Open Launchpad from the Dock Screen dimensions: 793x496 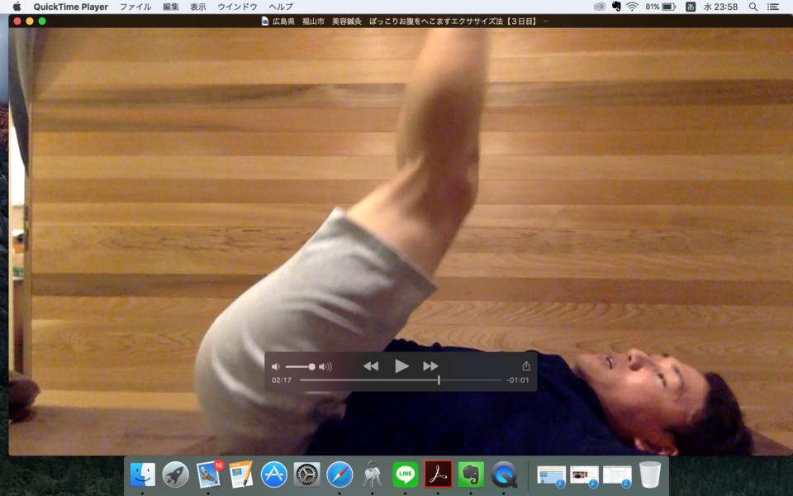(x=175, y=475)
